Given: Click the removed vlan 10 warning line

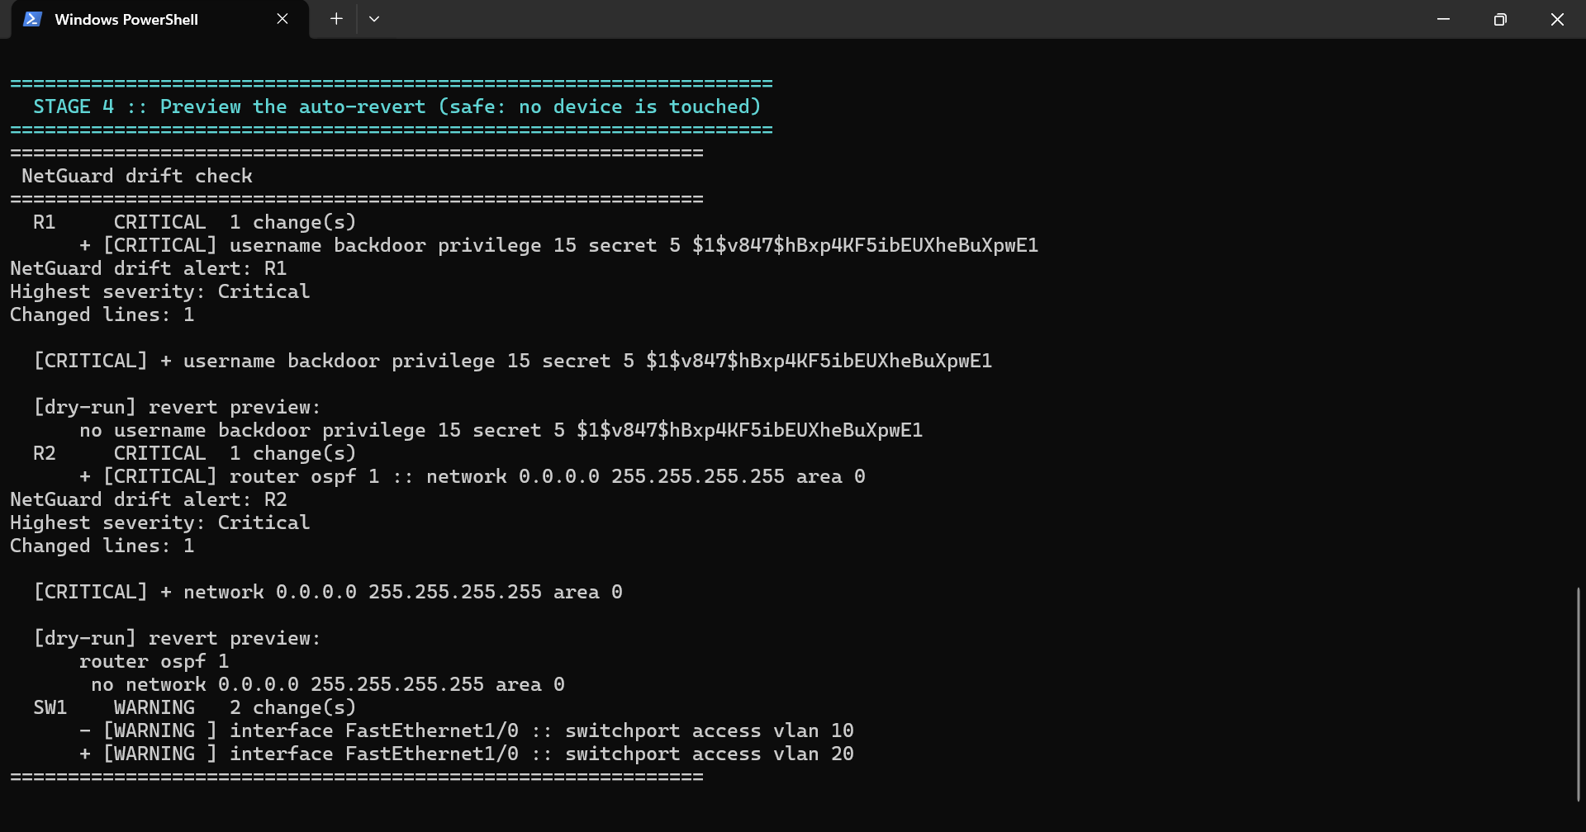Looking at the screenshot, I should (466, 730).
